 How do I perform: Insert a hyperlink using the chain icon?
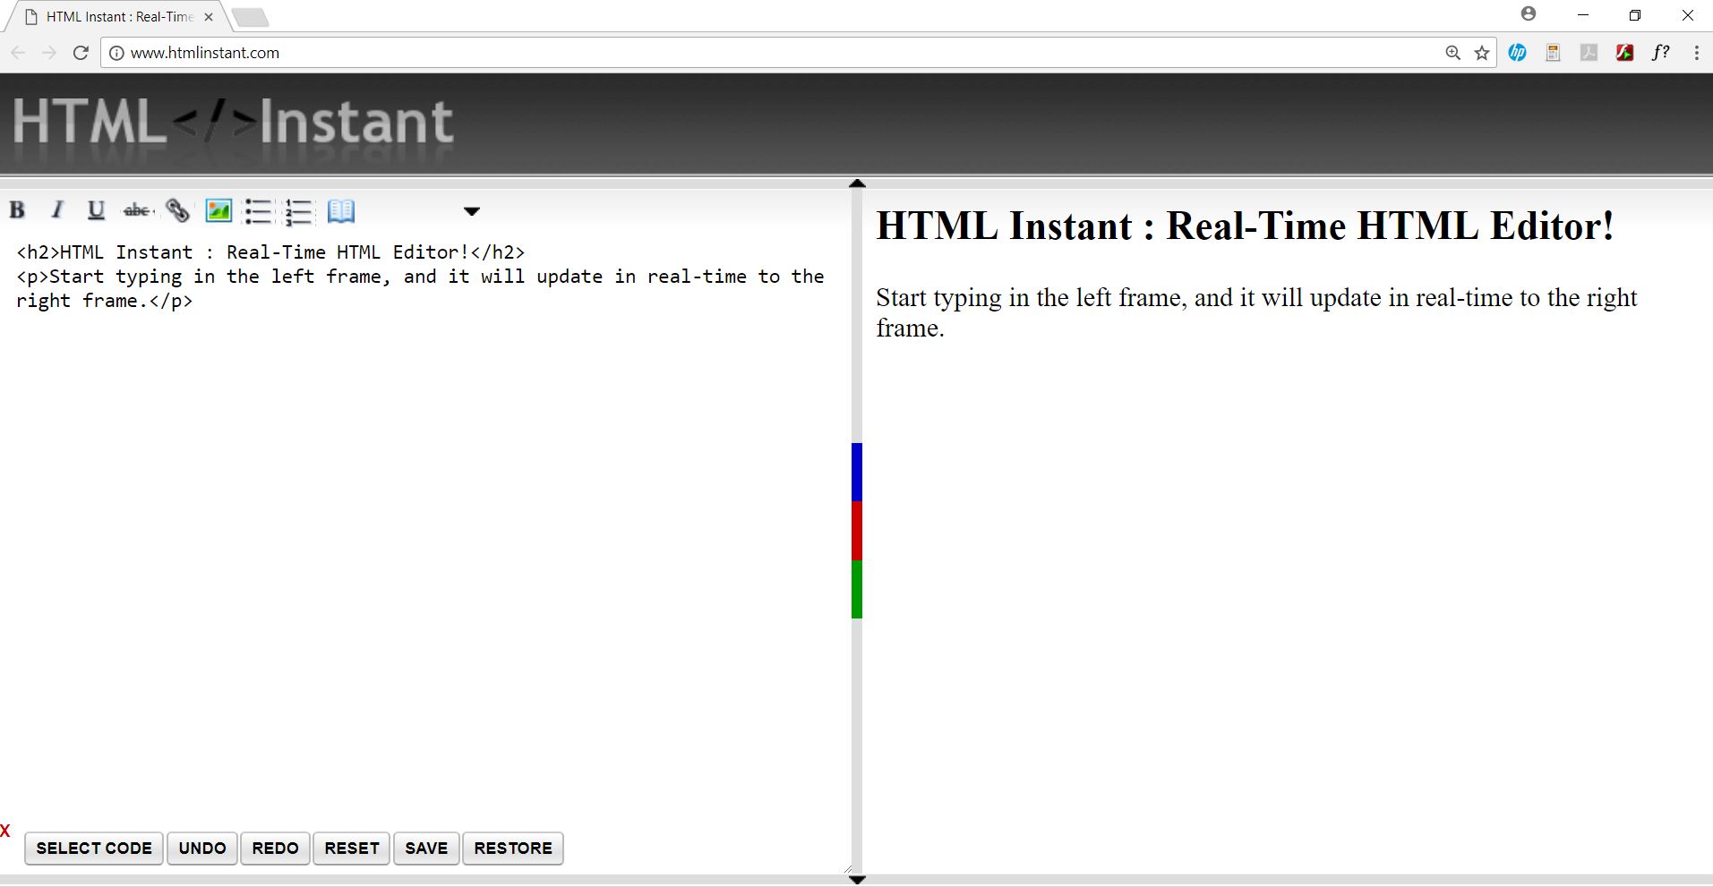point(177,210)
